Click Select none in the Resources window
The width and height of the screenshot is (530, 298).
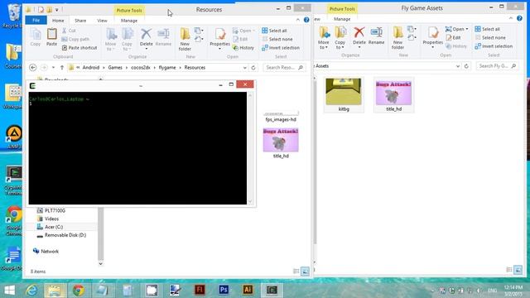[277, 39]
